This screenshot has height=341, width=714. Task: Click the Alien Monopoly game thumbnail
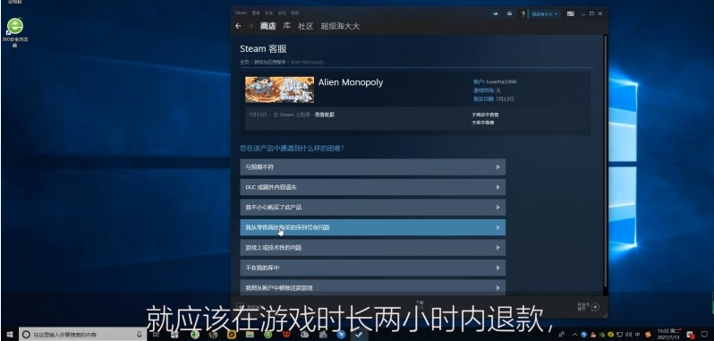279,90
